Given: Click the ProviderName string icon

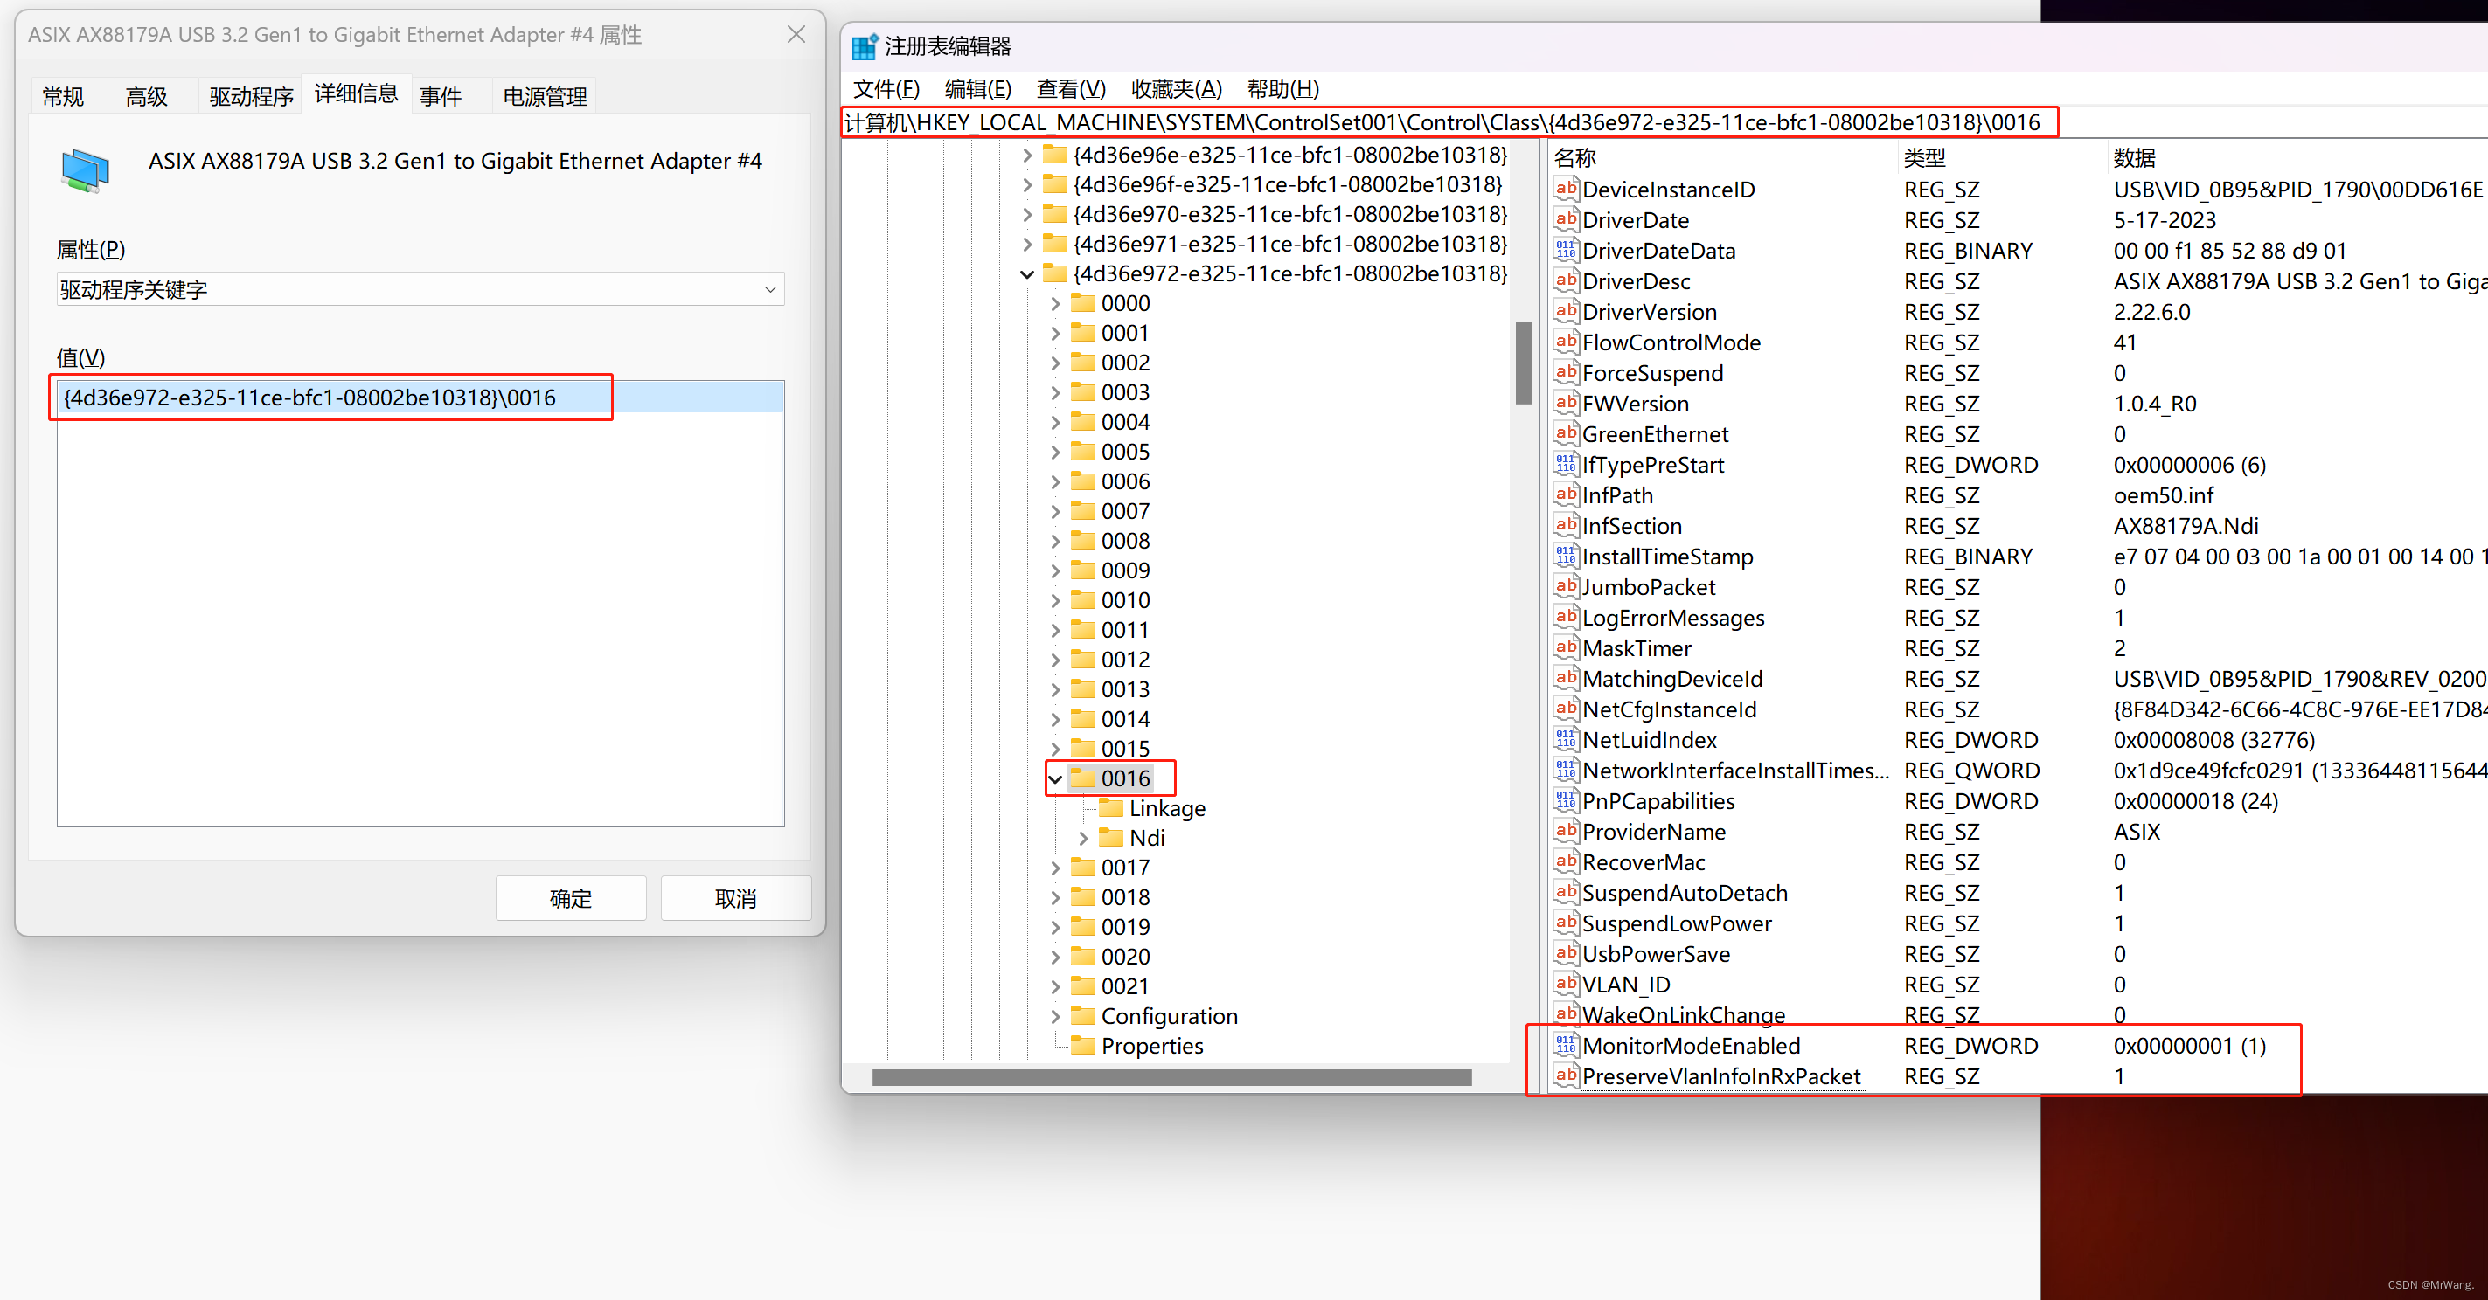Looking at the screenshot, I should click(x=1566, y=831).
